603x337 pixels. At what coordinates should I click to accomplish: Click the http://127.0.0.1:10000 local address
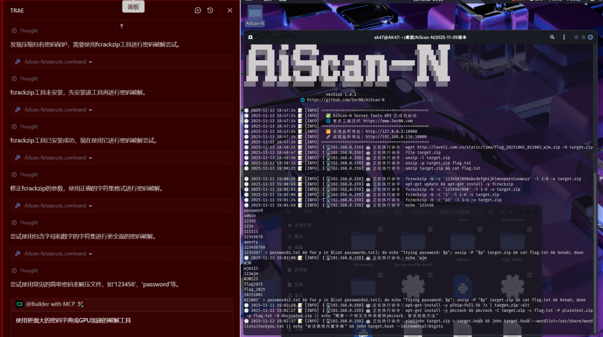391,132
